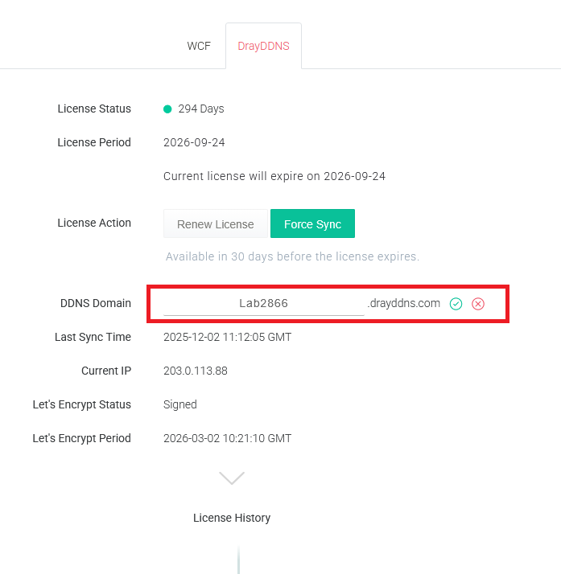Click the License History heading
The height and width of the screenshot is (574, 561).
pos(232,518)
